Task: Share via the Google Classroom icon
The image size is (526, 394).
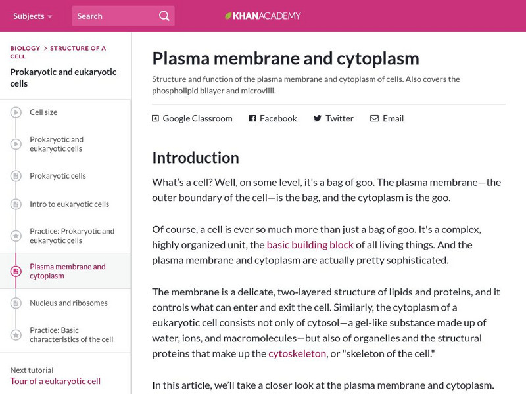Action: (x=155, y=118)
